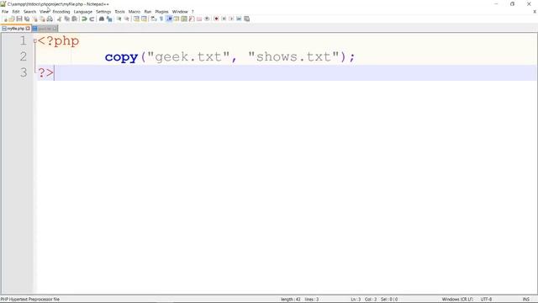The width and height of the screenshot is (538, 303).
Task: Click the menu-bar X close-document button
Action: (535, 12)
